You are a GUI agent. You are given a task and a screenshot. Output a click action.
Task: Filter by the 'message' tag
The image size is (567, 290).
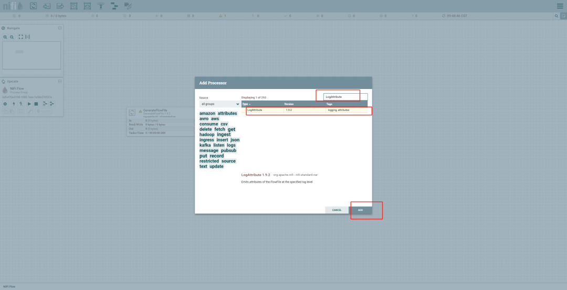[209, 150]
